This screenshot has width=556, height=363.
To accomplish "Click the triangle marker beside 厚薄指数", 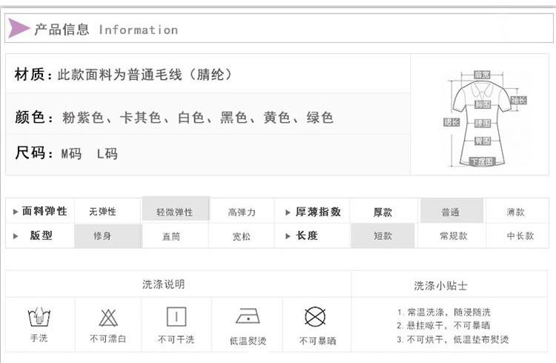I will point(288,213).
